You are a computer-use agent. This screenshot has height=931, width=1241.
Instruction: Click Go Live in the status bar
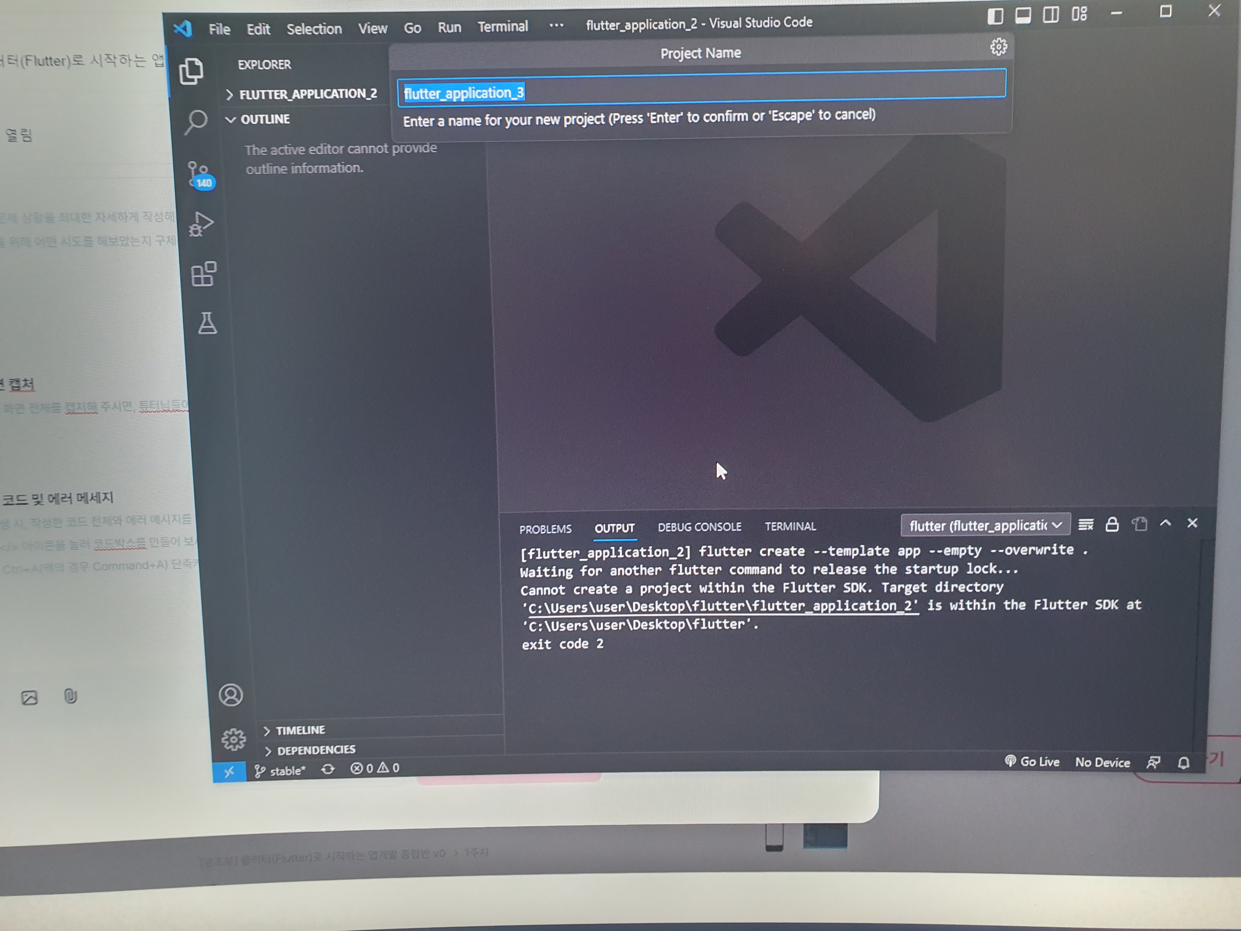click(1032, 762)
